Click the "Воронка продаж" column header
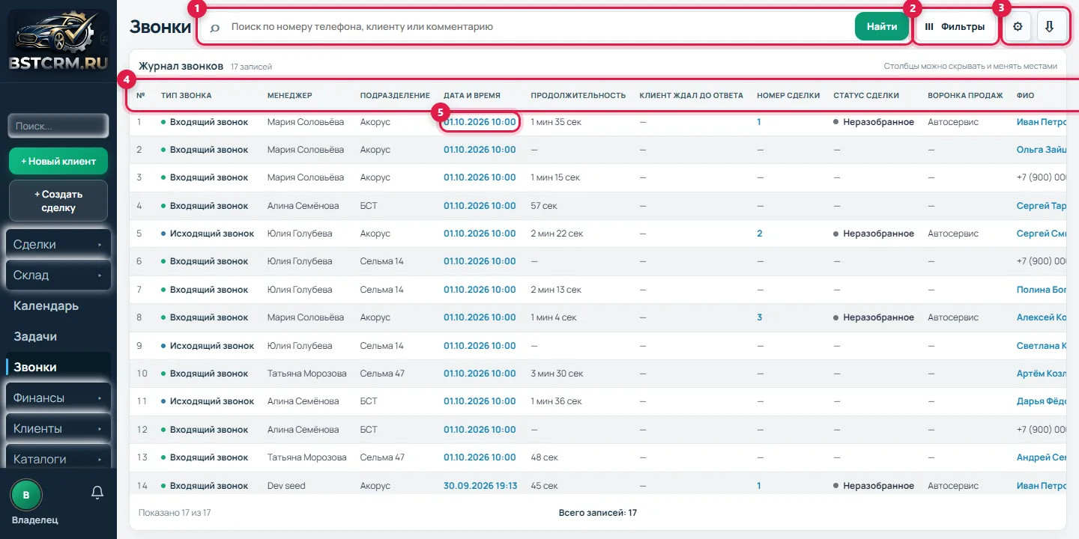1079x539 pixels. point(965,95)
